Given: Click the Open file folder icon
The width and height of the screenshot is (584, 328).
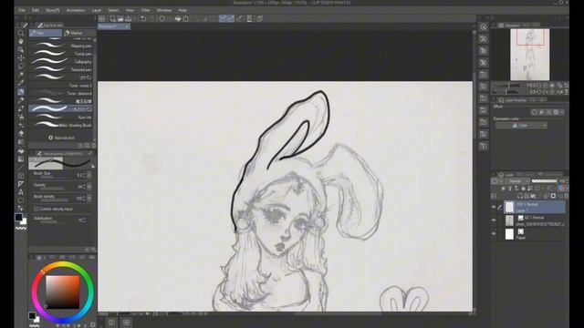Looking at the screenshot, I should point(120,18).
